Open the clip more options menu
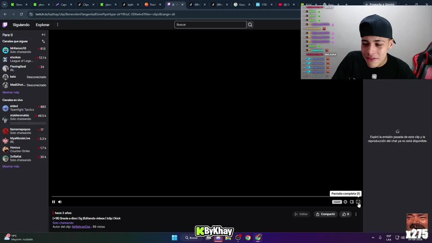 356,214
